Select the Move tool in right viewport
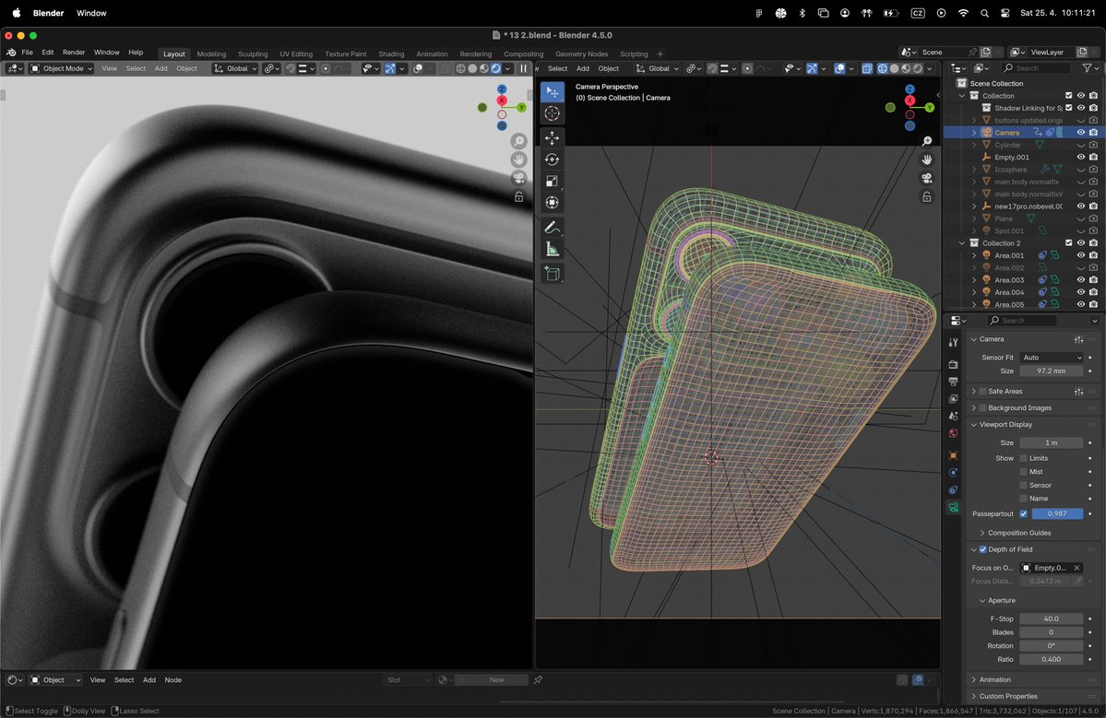The height and width of the screenshot is (718, 1106). pos(552,137)
